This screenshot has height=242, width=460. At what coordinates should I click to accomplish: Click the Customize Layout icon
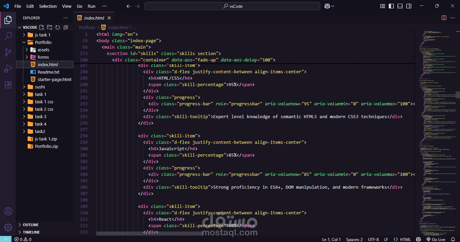click(x=382, y=6)
